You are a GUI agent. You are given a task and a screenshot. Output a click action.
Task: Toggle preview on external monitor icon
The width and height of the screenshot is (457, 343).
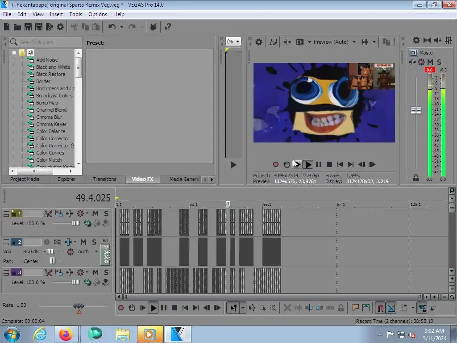pos(273,42)
